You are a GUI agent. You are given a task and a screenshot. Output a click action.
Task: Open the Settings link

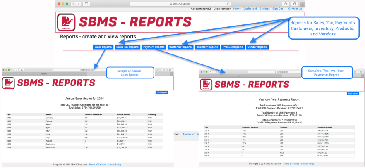[x=264, y=9]
